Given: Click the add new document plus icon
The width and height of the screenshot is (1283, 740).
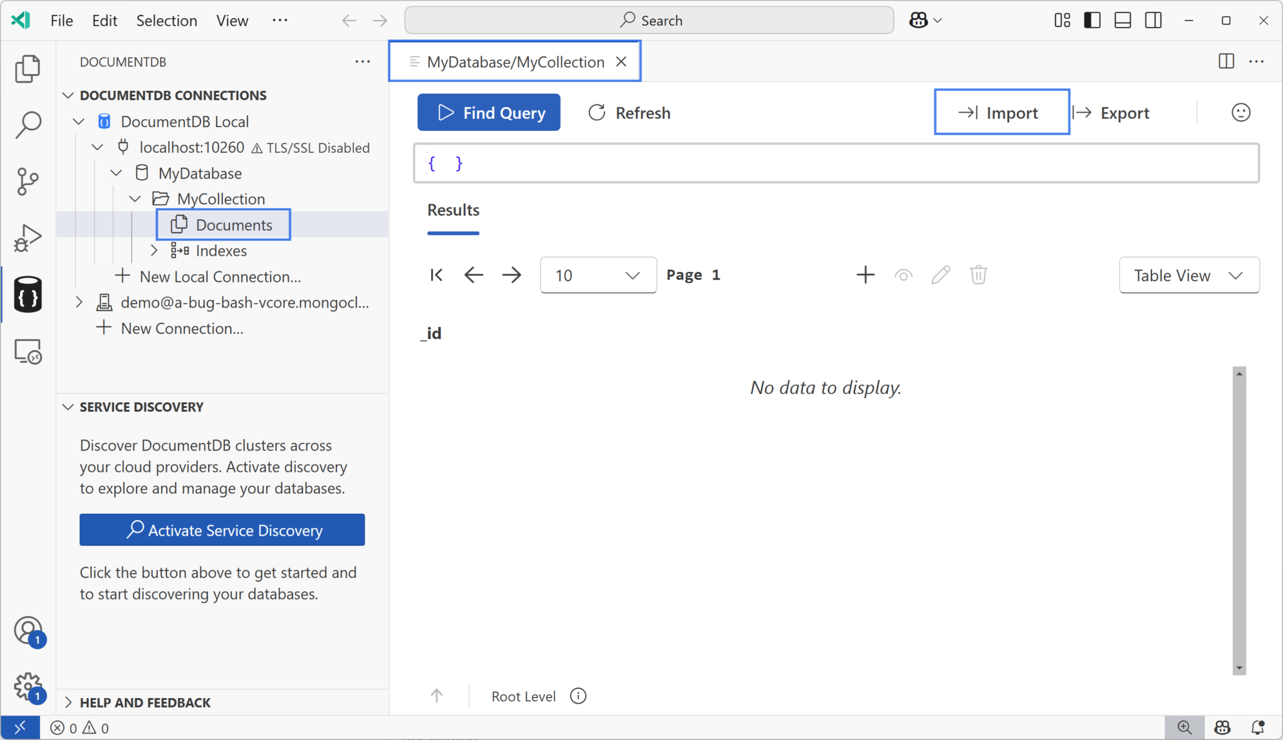Looking at the screenshot, I should pyautogui.click(x=865, y=274).
